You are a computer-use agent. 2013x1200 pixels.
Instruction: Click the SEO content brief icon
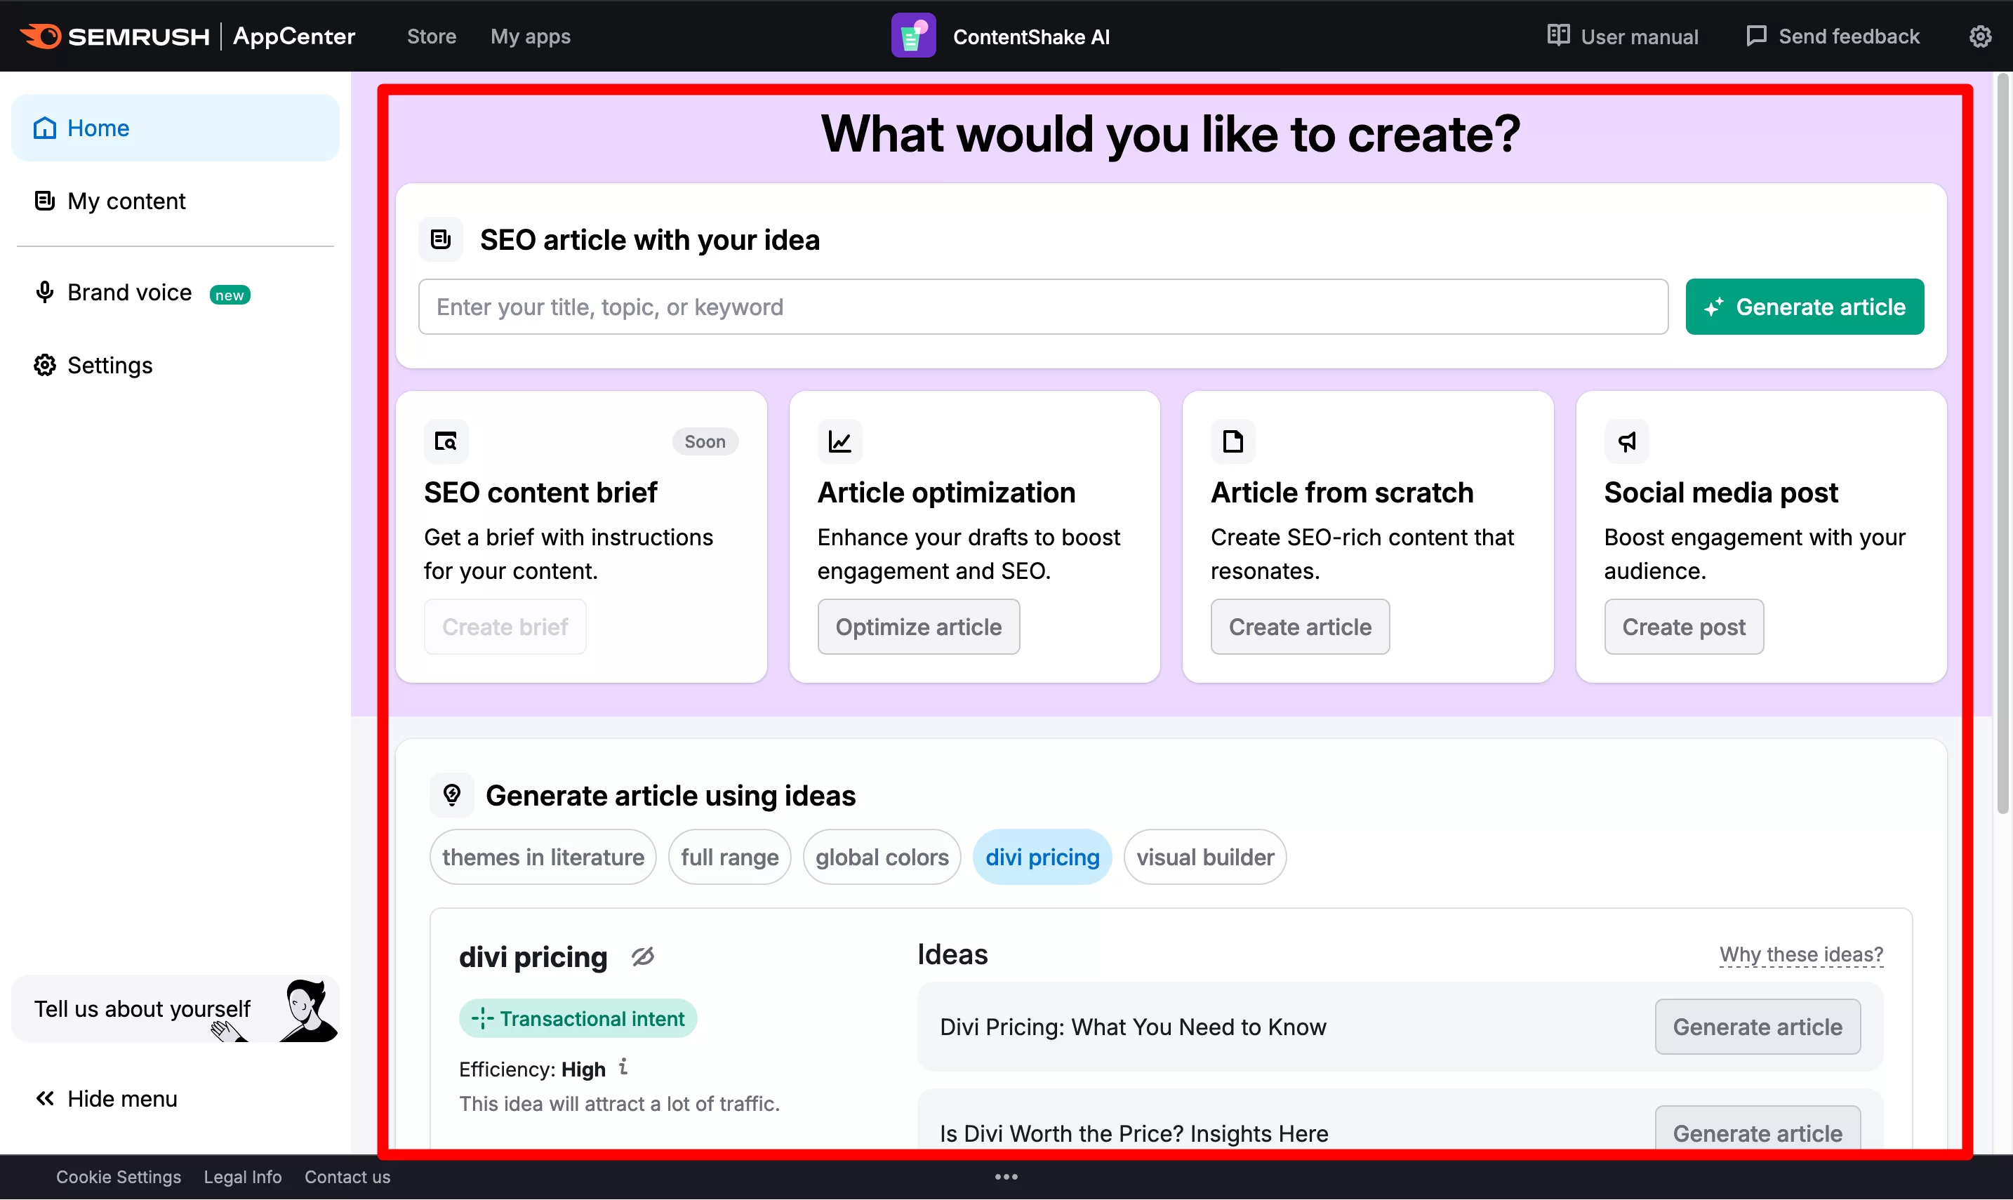pos(446,441)
